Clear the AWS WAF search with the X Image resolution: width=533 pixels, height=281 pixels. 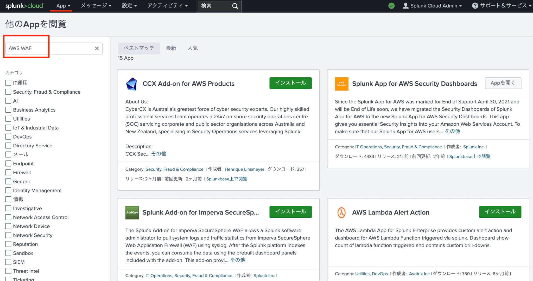point(97,48)
